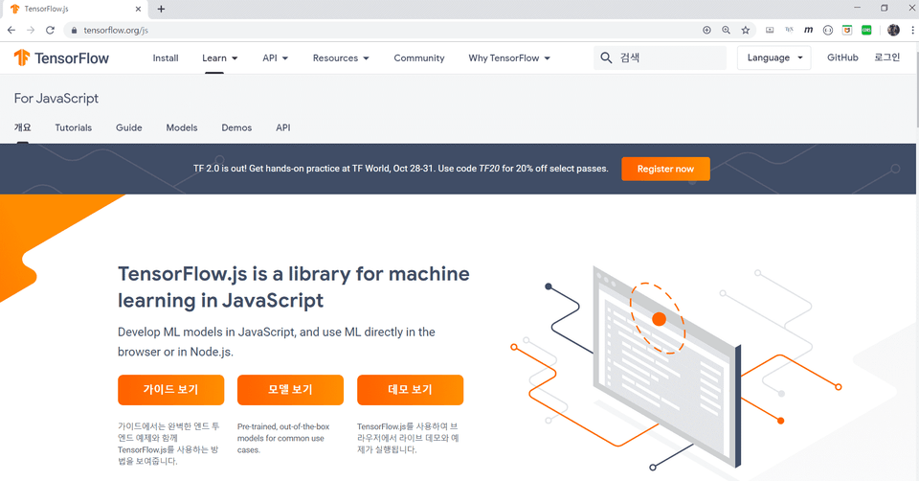Click the 'Develop ML models in JavaScript' text

click(277, 342)
